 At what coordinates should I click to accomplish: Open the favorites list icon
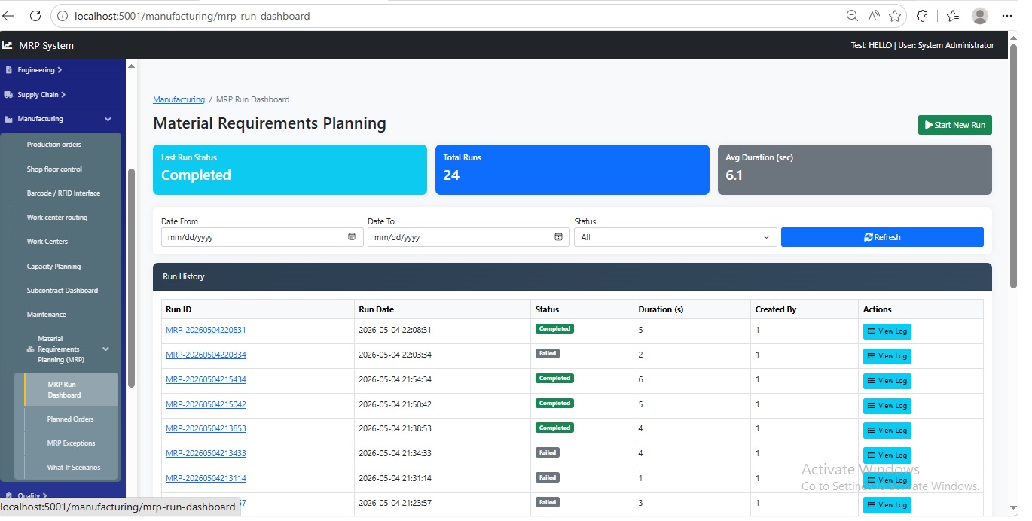point(952,16)
